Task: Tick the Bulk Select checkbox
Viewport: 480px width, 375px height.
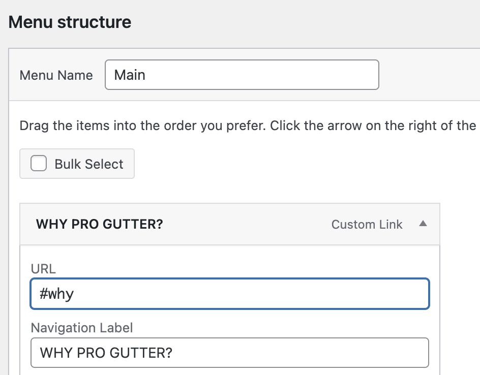Action: (x=39, y=164)
